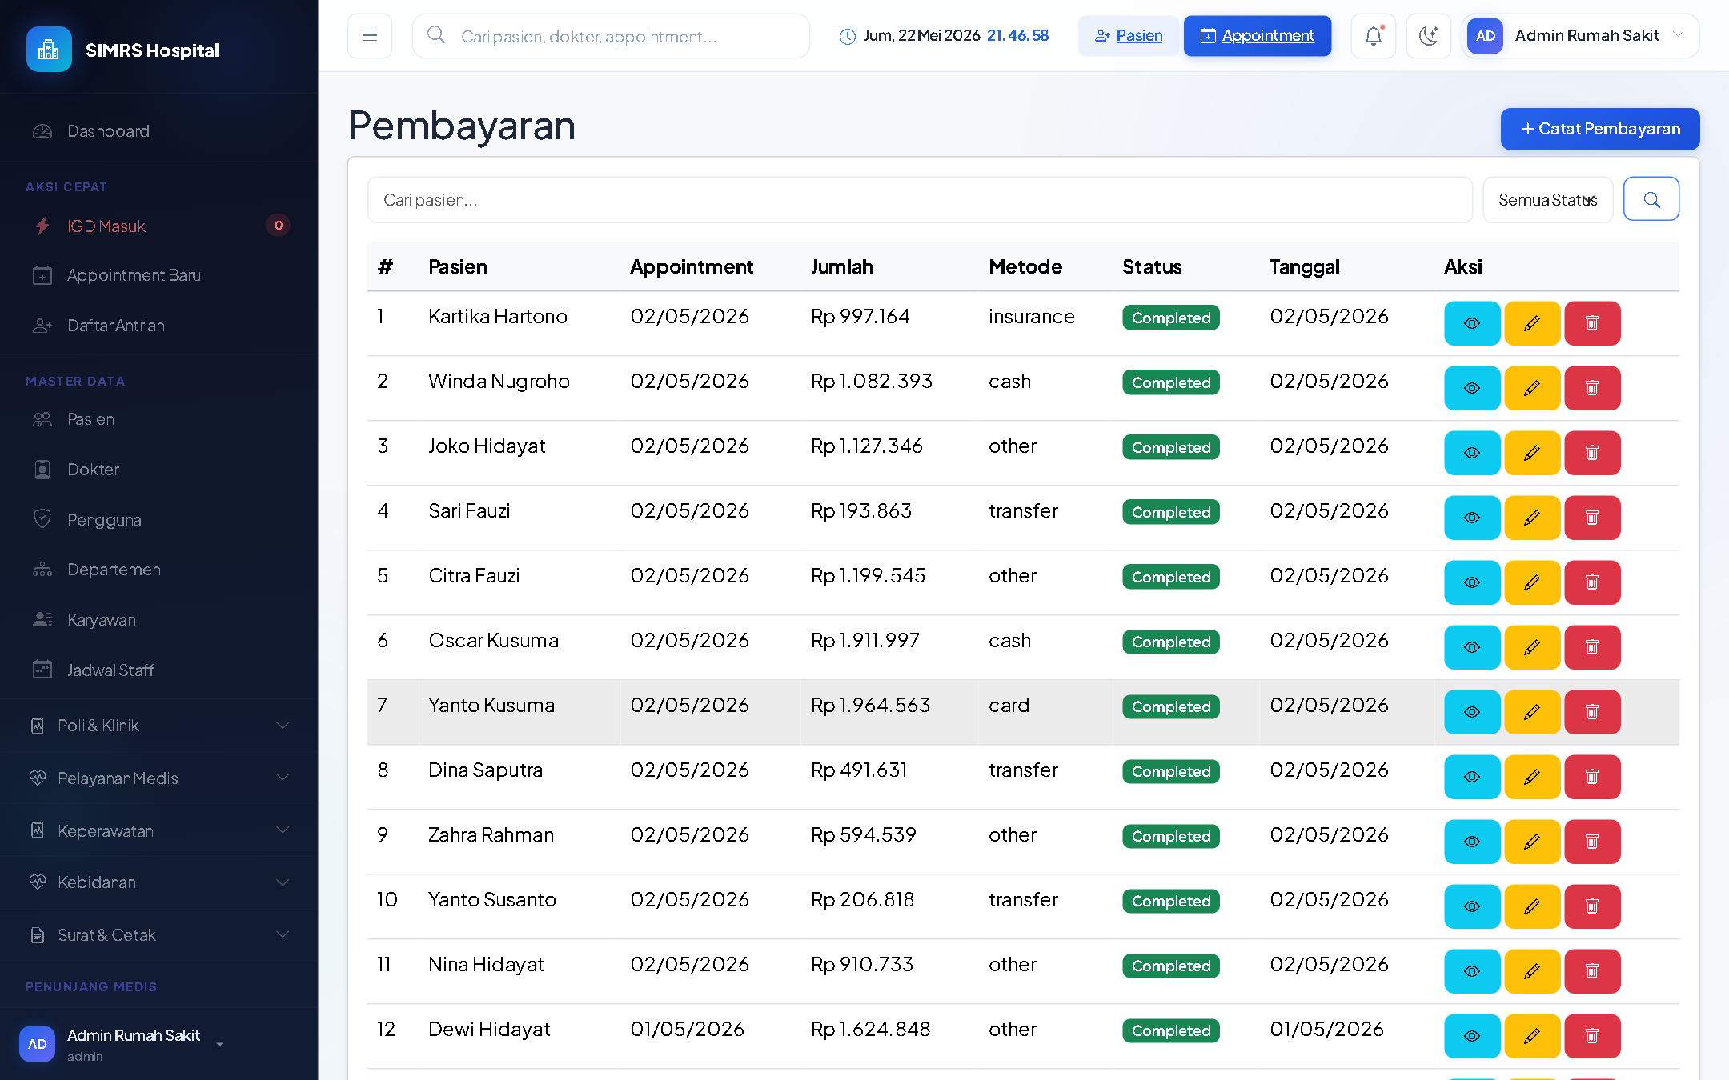View payment of Dina Saputra

1472,777
